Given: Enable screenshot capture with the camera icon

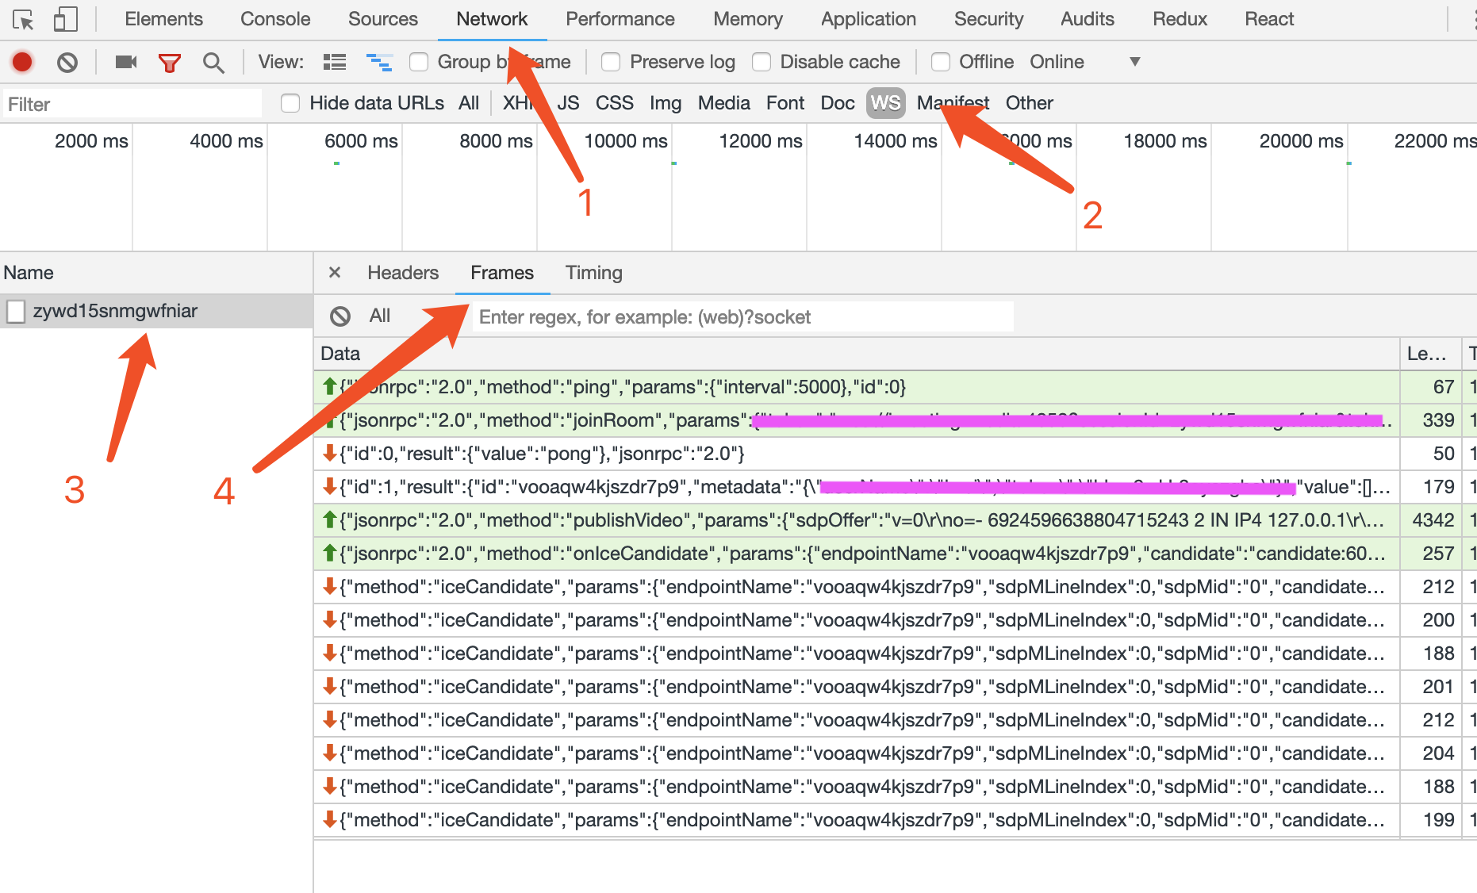Looking at the screenshot, I should pyautogui.click(x=125, y=62).
